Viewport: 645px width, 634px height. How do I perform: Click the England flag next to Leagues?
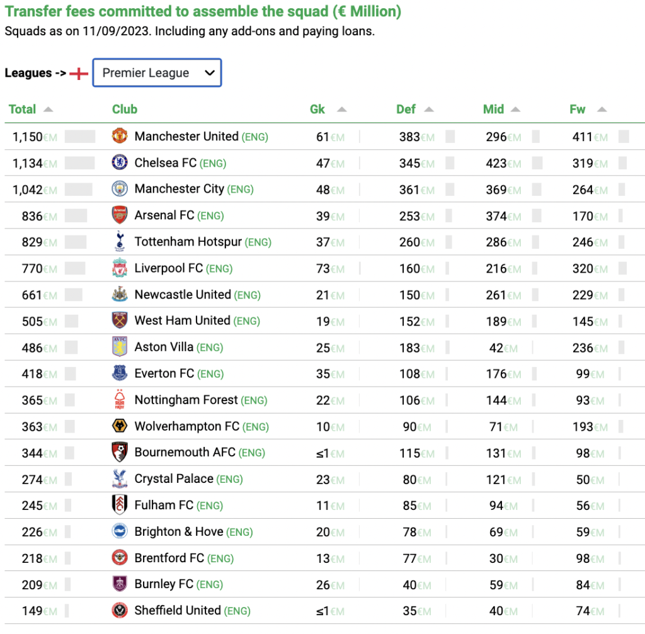[79, 74]
